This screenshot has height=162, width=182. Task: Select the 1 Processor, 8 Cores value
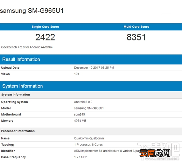coord(88,145)
